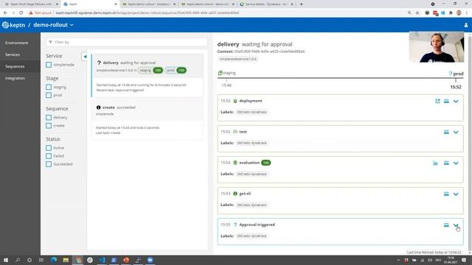Screen dimensions: 472x265
Task: Tick the simplenode service checkbox
Action: coord(49,65)
